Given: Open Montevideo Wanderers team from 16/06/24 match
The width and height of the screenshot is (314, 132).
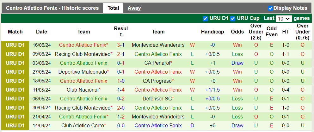Looking at the screenshot, I should (158, 45).
